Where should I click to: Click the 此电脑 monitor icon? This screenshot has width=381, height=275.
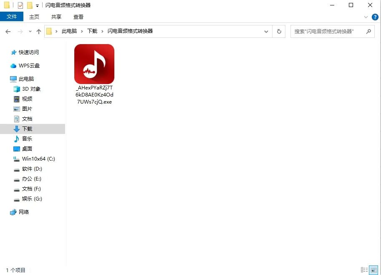(x=13, y=79)
